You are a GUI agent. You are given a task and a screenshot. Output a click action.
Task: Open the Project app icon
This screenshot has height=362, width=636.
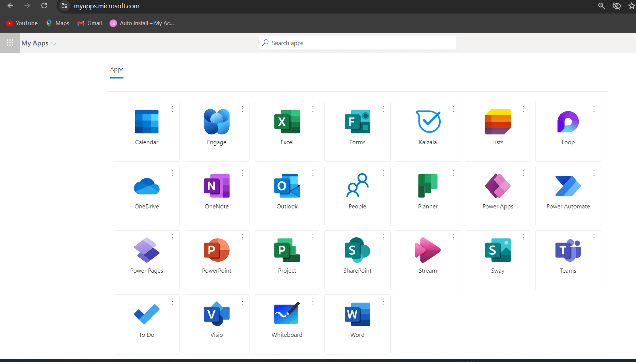pyautogui.click(x=287, y=250)
